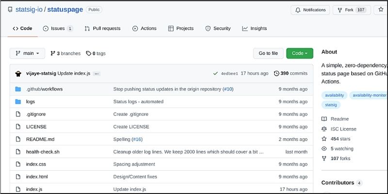
Task: Open the README.md file
Action: (x=40, y=139)
